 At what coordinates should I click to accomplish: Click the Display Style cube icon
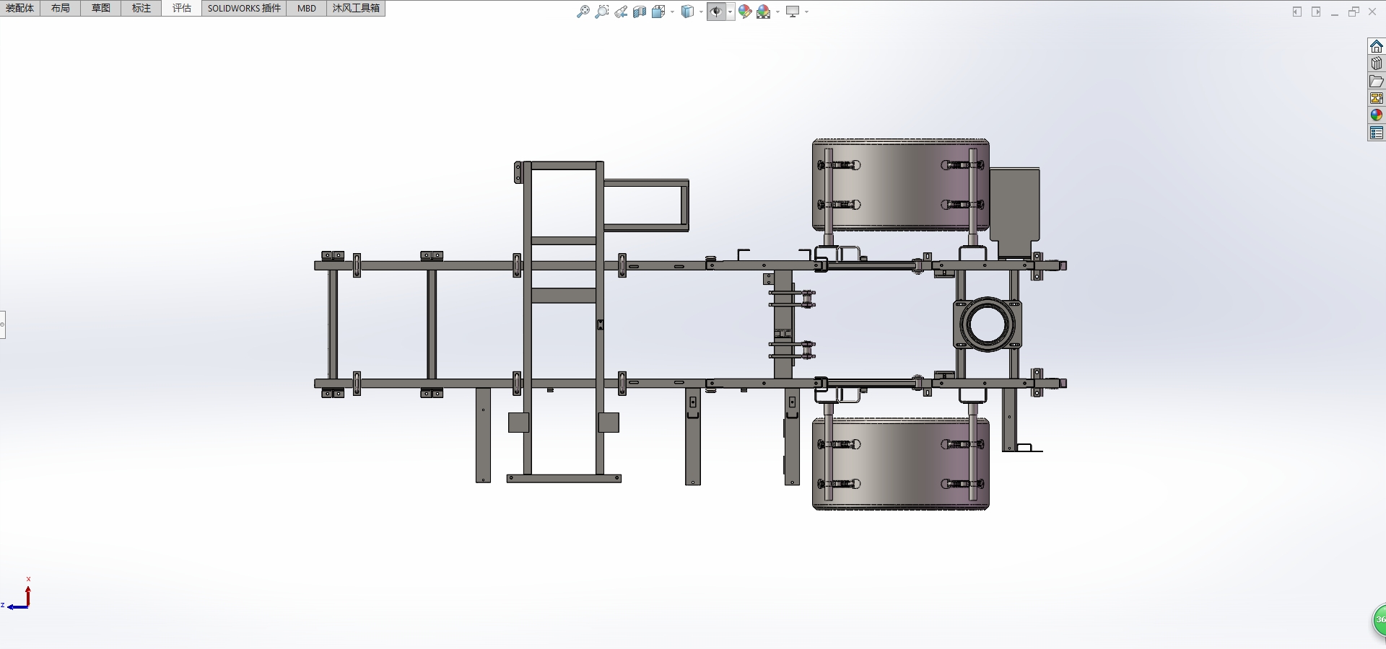pyautogui.click(x=688, y=12)
